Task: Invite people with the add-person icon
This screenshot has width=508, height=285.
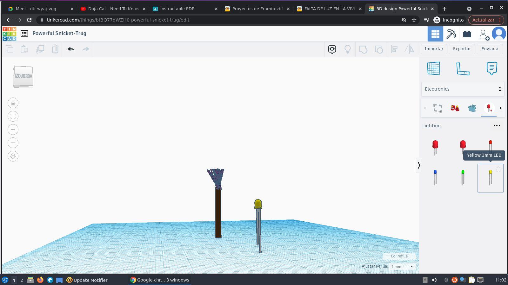Action: coord(484,34)
